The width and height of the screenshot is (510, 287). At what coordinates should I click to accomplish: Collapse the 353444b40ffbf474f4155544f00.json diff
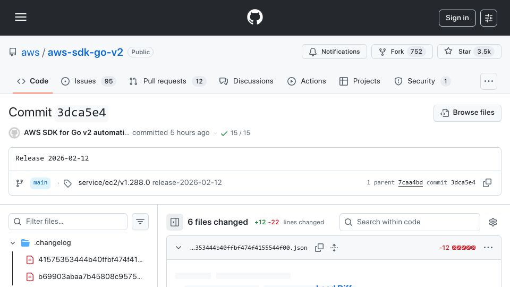pyautogui.click(x=178, y=248)
